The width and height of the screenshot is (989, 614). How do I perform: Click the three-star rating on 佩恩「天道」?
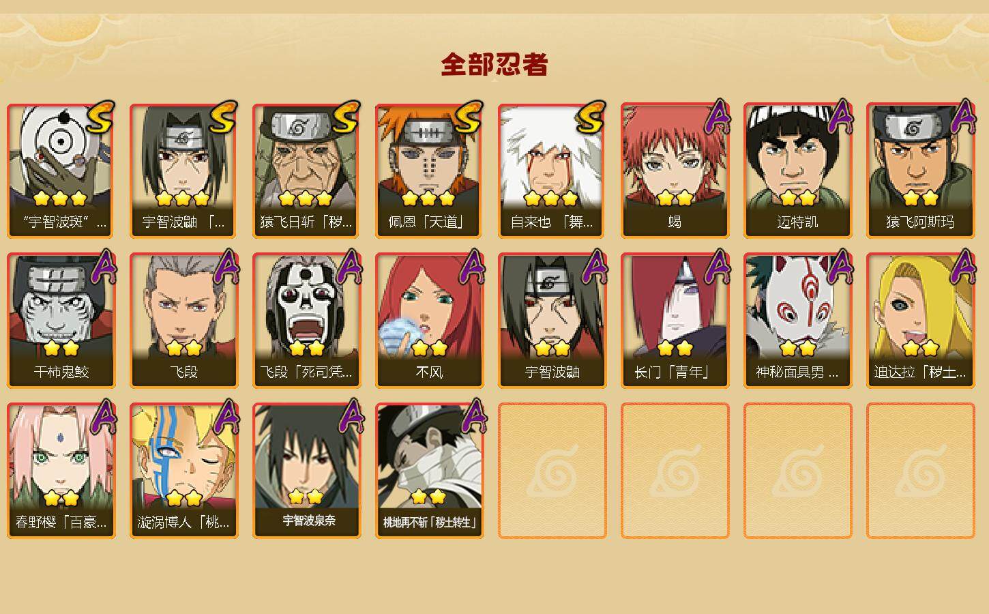click(428, 199)
